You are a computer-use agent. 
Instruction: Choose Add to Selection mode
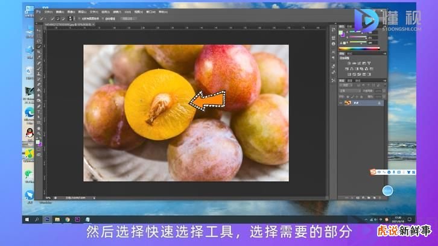57,19
